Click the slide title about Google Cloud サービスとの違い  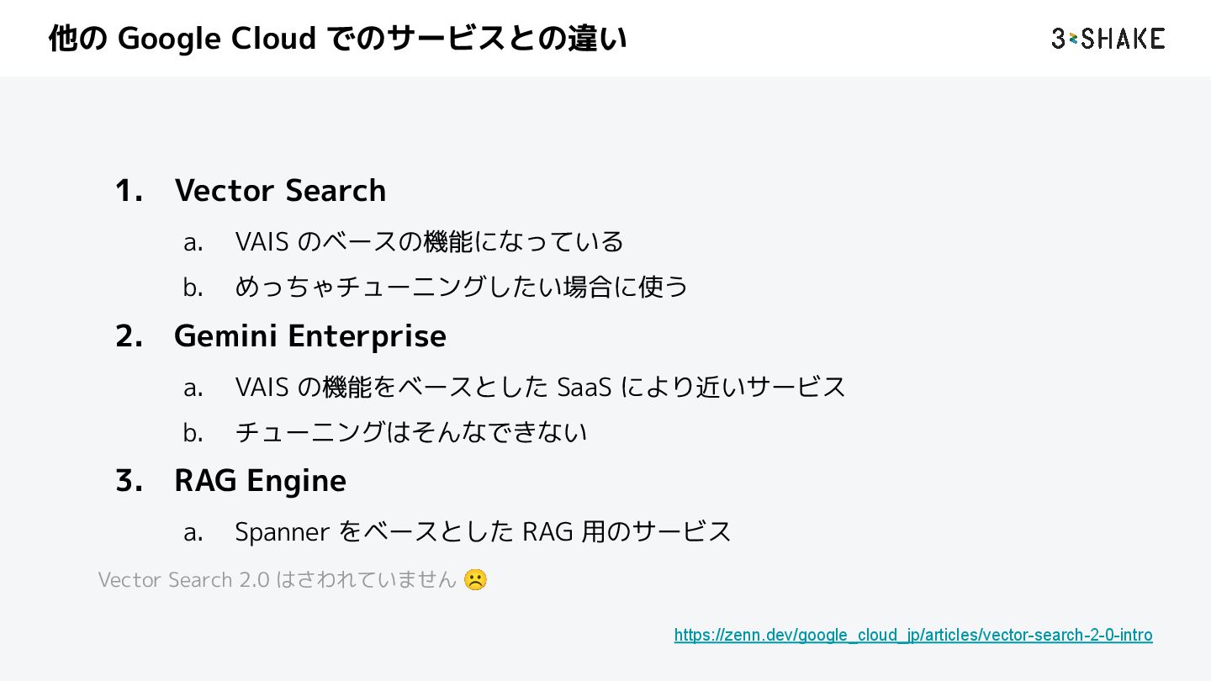click(337, 39)
